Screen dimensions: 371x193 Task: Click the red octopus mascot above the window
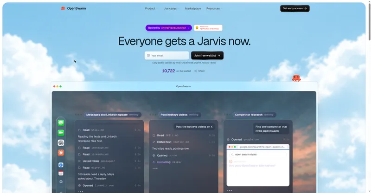[x=296, y=78]
